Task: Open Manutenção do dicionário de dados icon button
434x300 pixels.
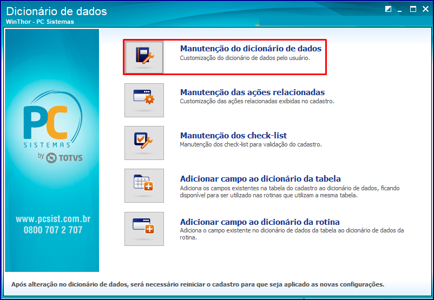Action: coord(144,57)
